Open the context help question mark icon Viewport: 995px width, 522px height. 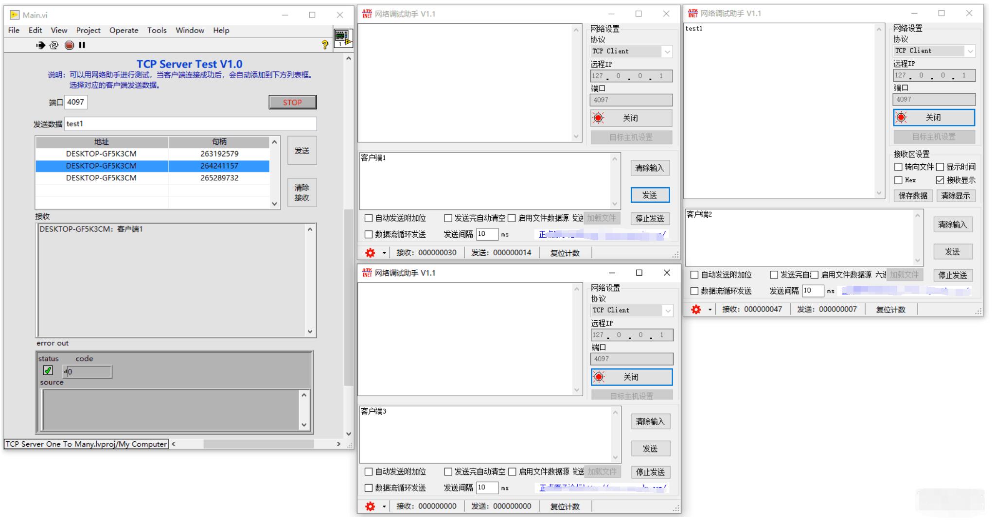pos(325,45)
